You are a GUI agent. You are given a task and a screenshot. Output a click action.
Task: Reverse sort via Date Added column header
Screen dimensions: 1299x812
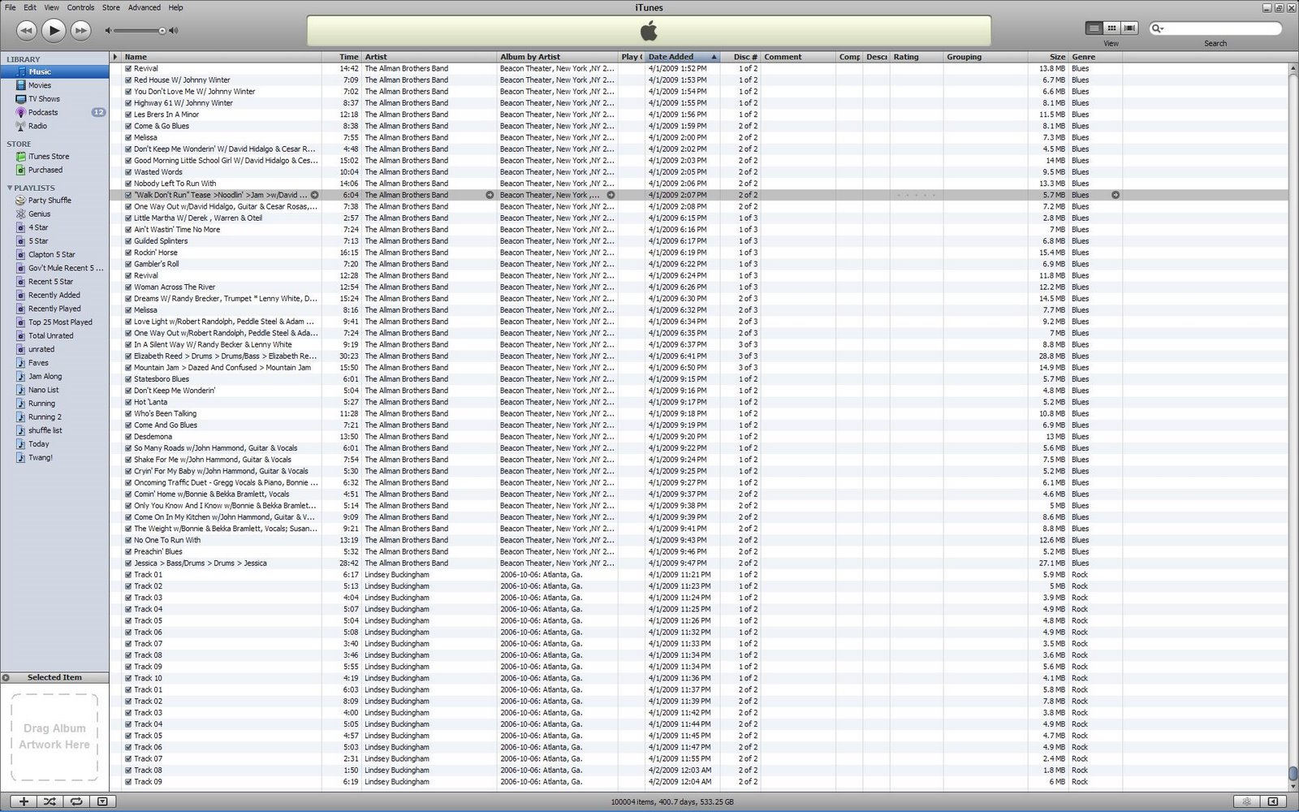pyautogui.click(x=682, y=57)
